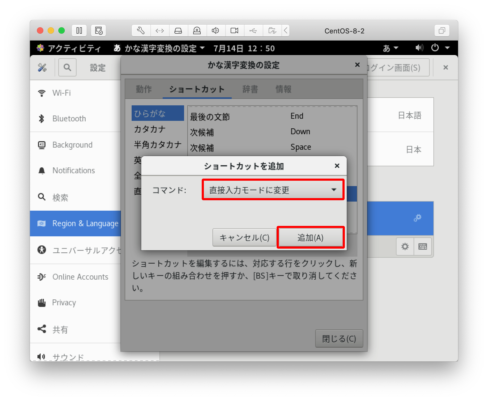Click the キャンセル(C) button

click(x=244, y=237)
